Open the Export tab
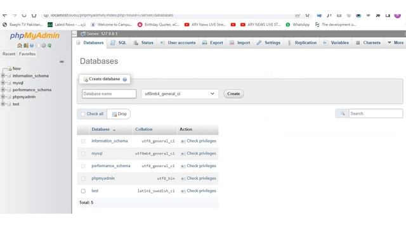Viewport: 406px width, 228px height. coord(213,42)
